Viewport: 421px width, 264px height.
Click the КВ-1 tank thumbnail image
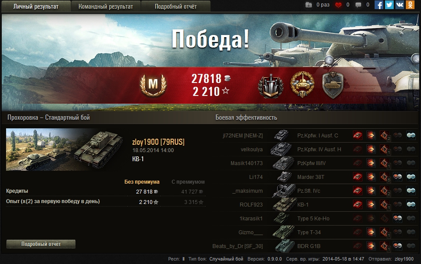tap(65, 149)
